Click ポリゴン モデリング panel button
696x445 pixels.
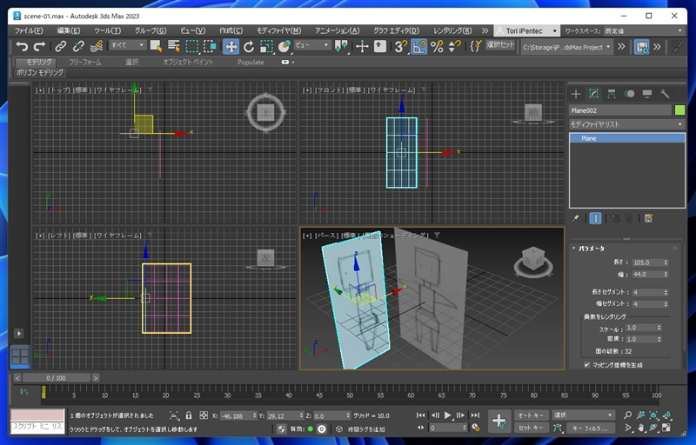(40, 72)
